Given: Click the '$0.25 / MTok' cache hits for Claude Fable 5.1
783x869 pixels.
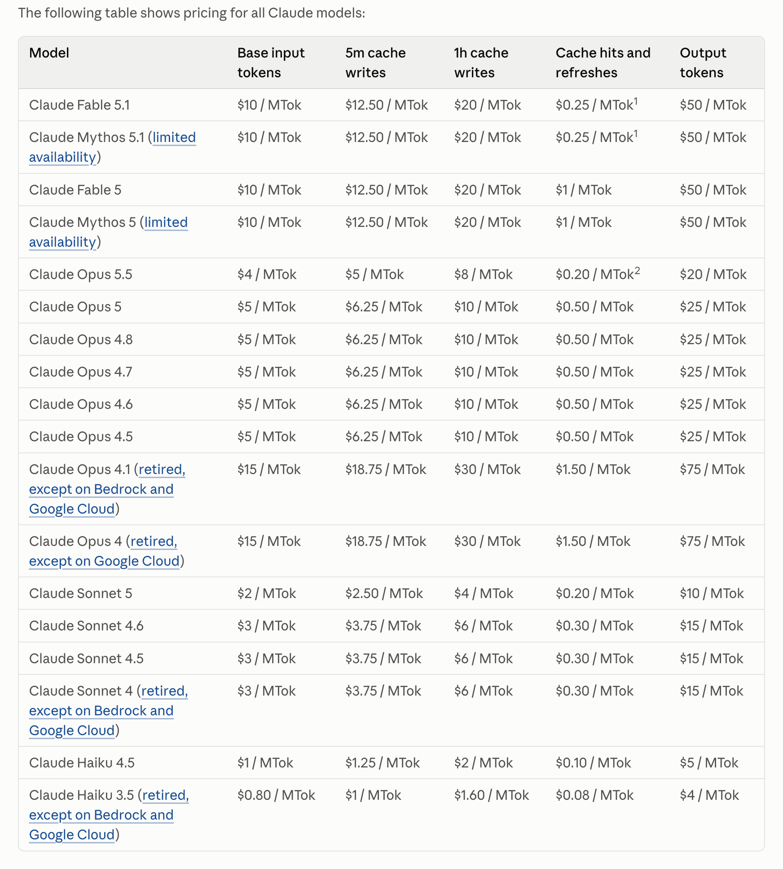Looking at the screenshot, I should click(597, 105).
